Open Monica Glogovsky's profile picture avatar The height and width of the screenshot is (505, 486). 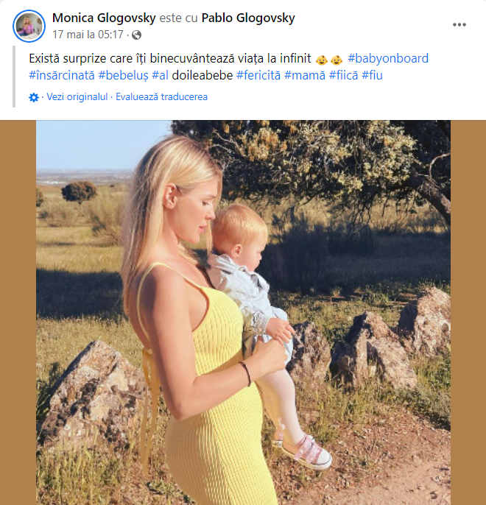point(29,26)
